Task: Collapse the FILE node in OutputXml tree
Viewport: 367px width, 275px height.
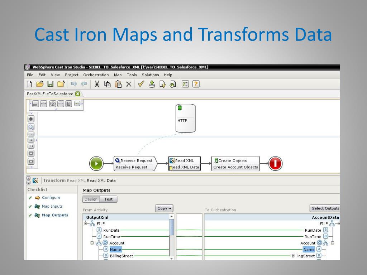Action: click(x=85, y=224)
